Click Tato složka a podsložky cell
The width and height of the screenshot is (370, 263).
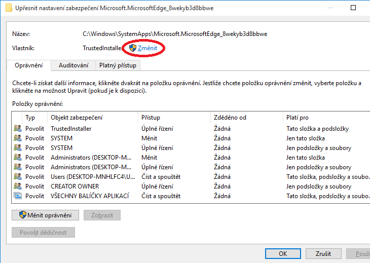pos(317,129)
